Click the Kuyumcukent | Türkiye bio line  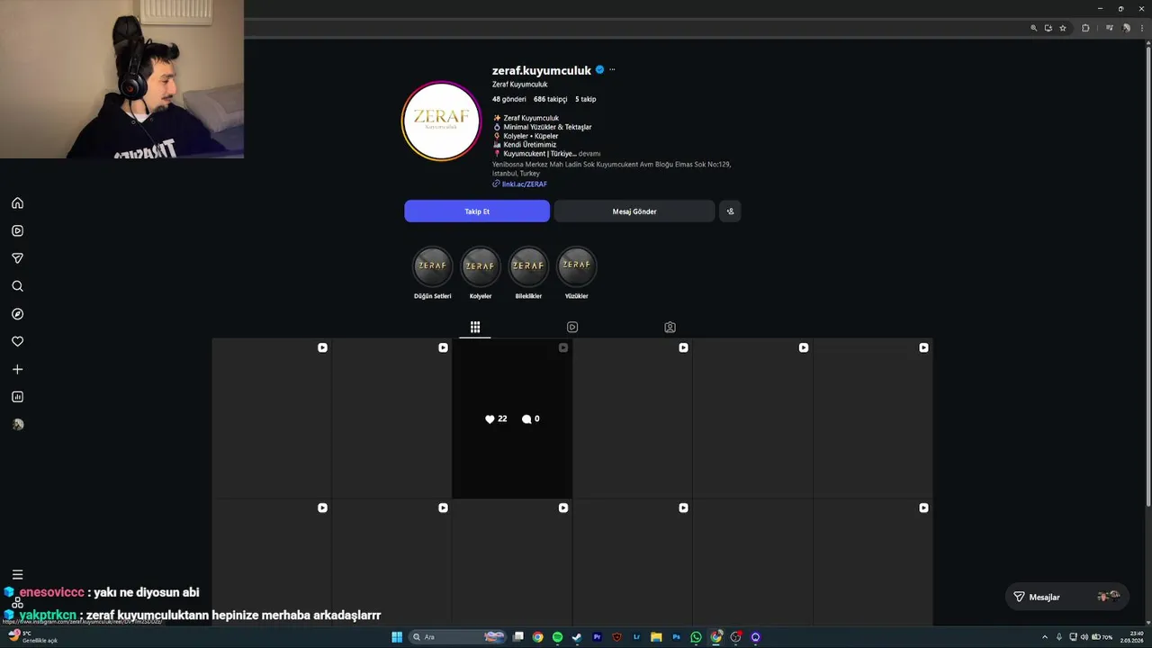pos(539,154)
